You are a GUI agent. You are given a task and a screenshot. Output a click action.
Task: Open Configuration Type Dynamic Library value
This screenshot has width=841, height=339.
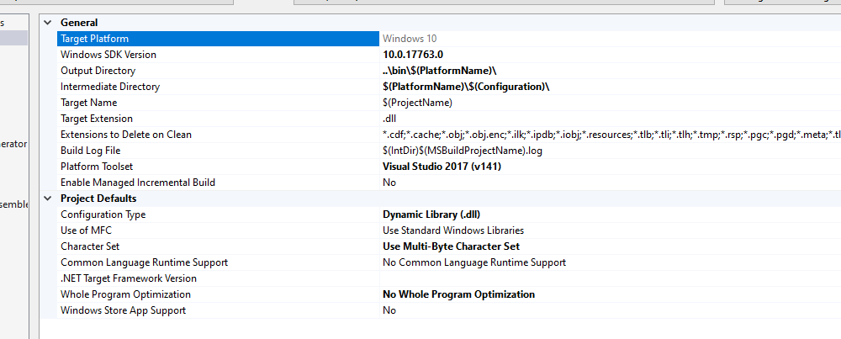(431, 215)
